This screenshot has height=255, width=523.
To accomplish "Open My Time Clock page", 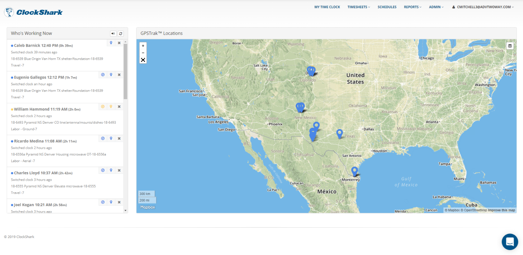I will (x=327, y=7).
